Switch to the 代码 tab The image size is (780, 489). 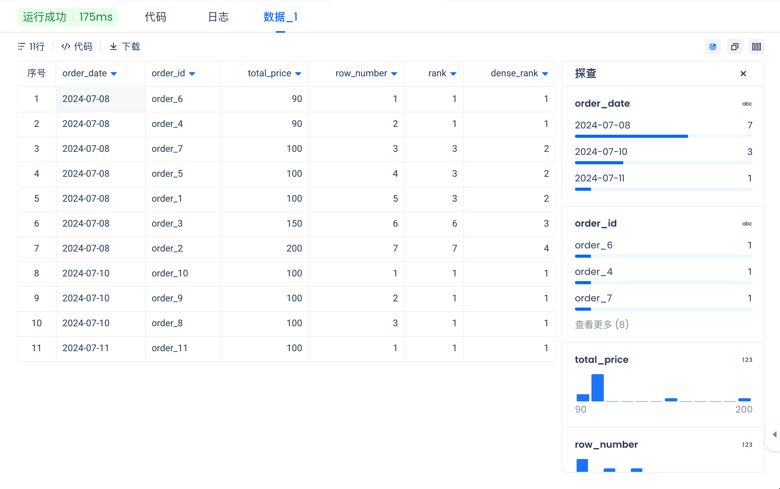point(156,17)
